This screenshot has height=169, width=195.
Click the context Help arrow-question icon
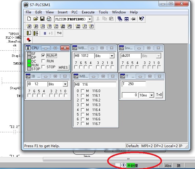pos(141,19)
